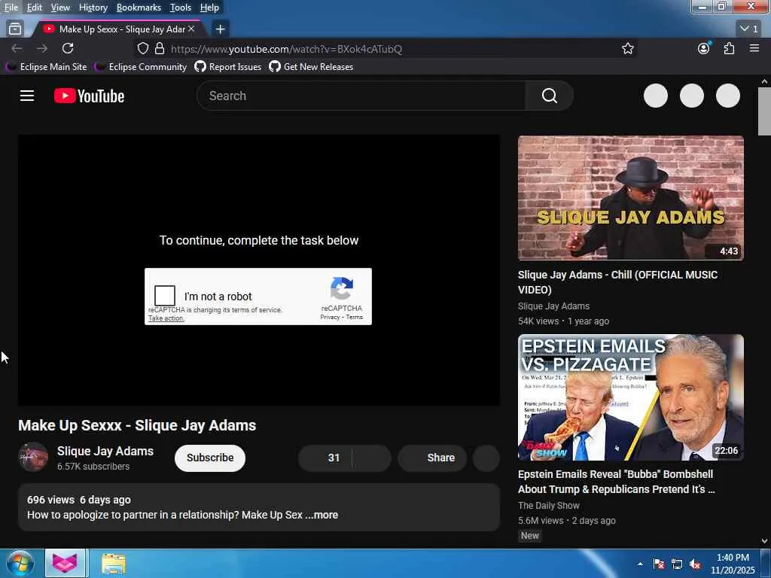Open File Explorer from the taskbar
The width and height of the screenshot is (771, 578).
pyautogui.click(x=114, y=563)
